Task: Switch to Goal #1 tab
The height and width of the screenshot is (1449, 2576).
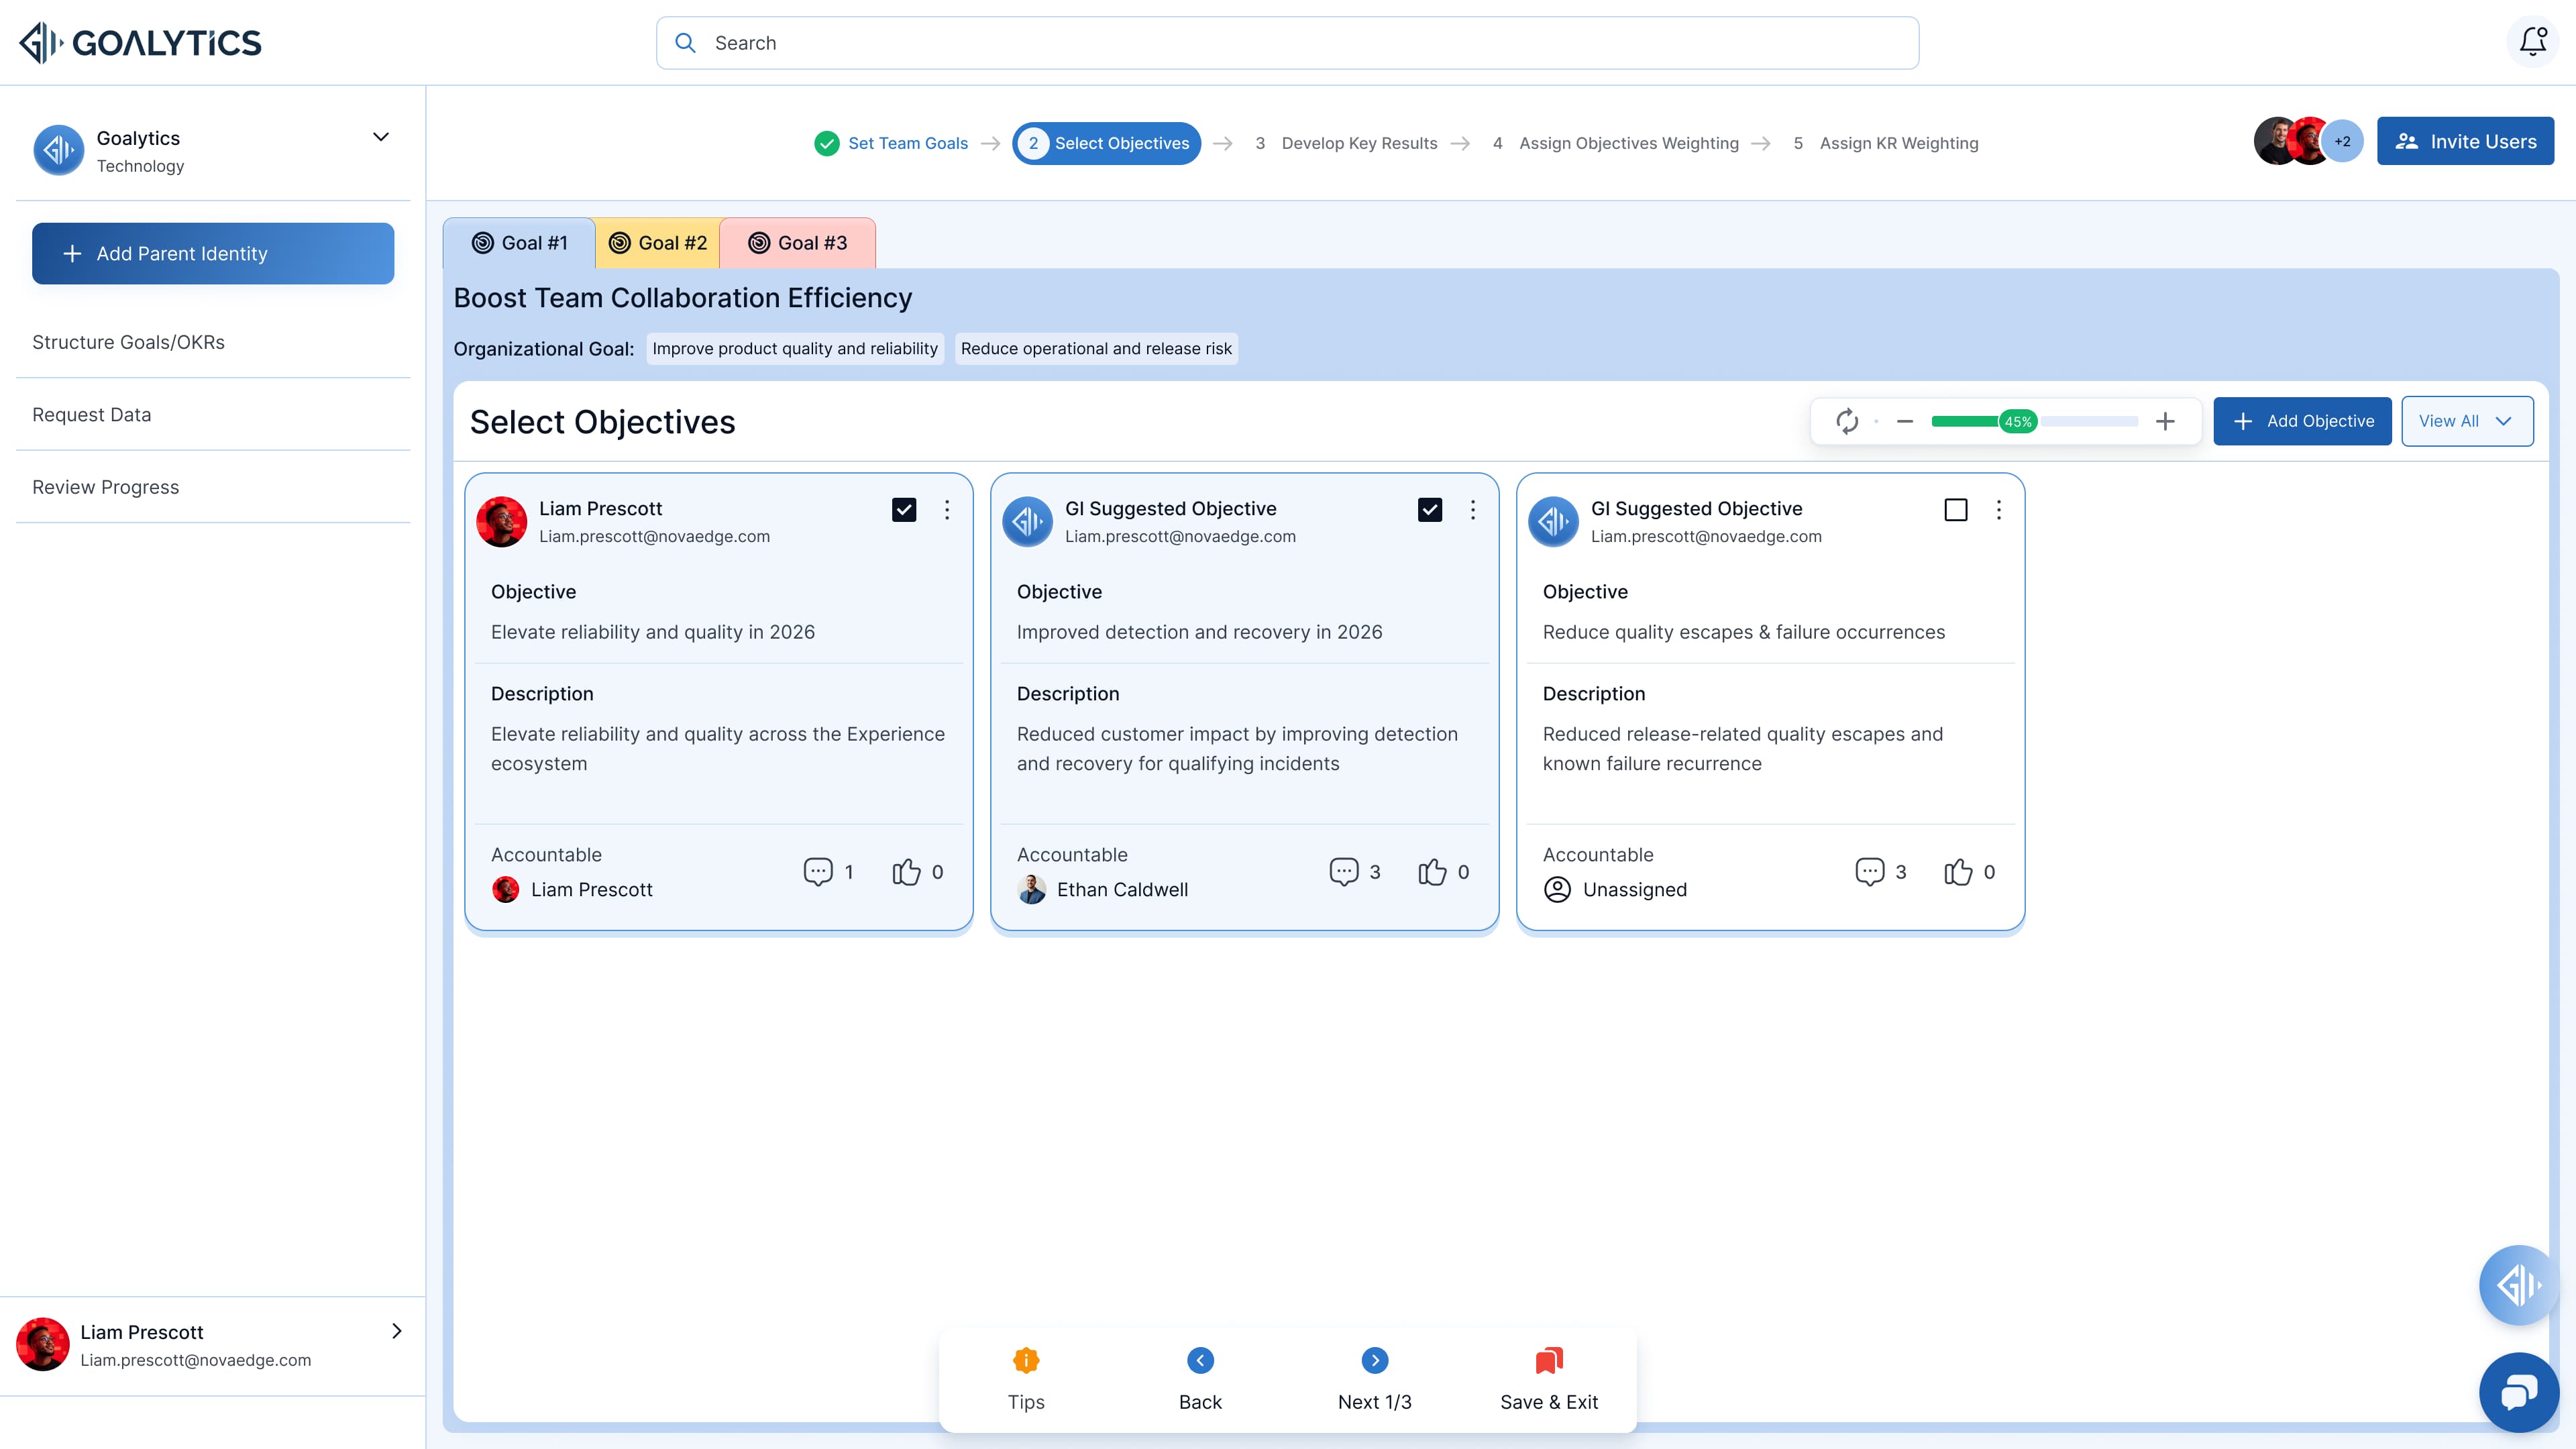Action: (519, 243)
